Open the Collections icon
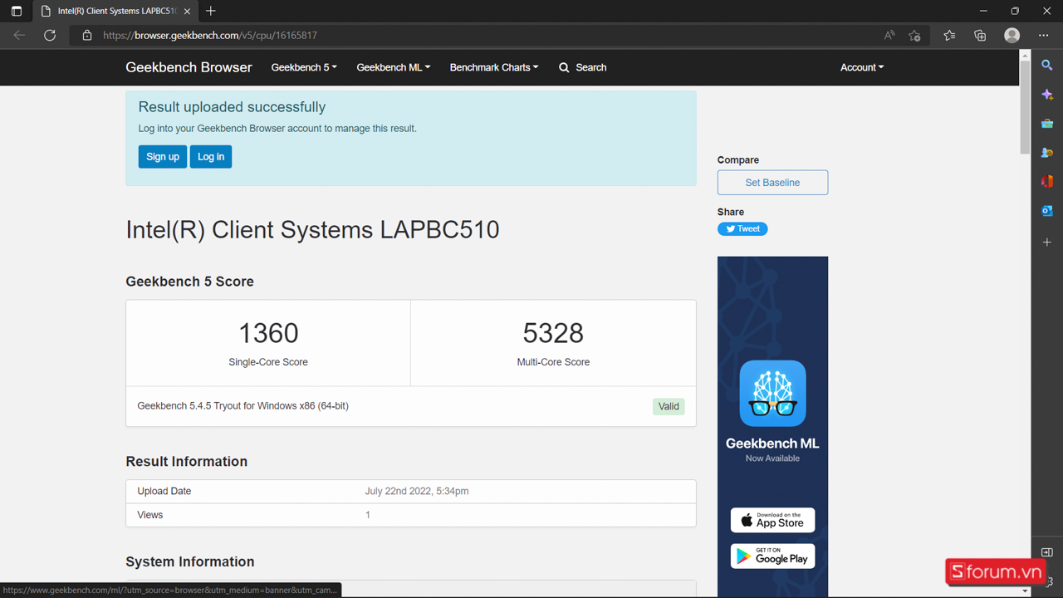 click(980, 36)
